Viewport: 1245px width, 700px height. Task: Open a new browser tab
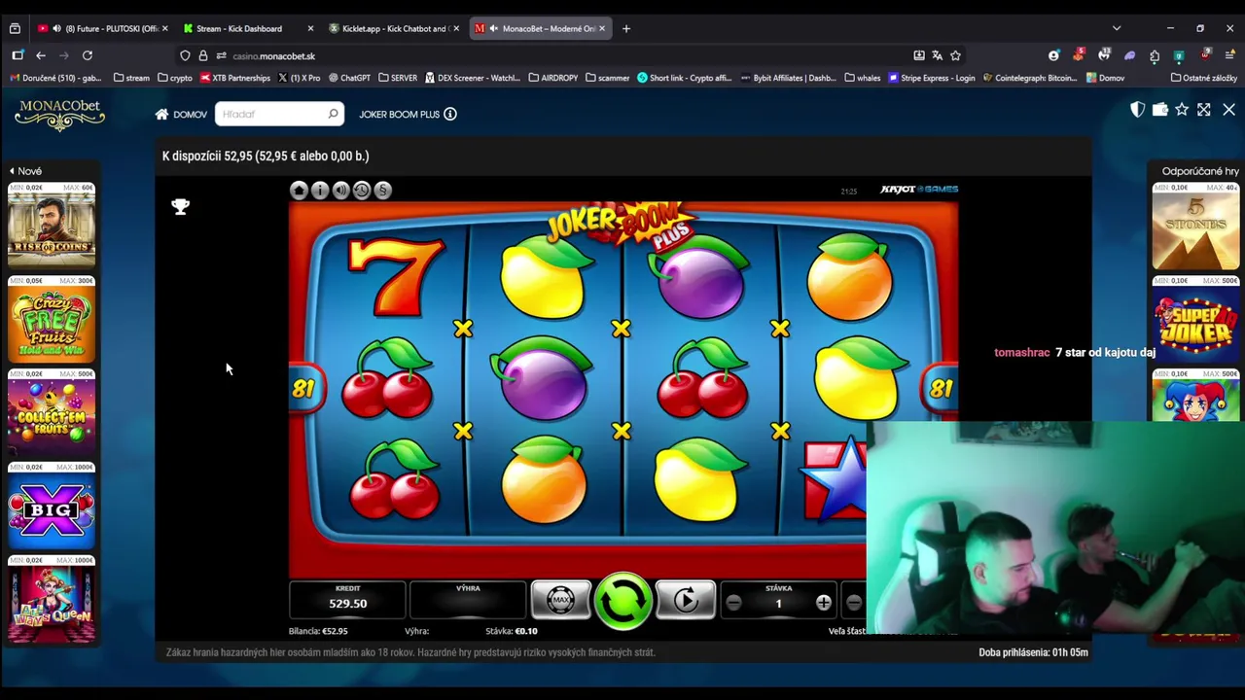[626, 28]
